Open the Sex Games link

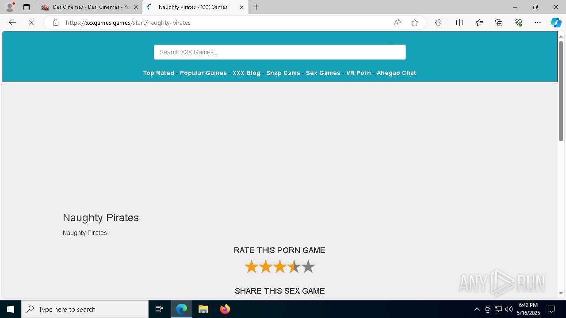coord(323,73)
